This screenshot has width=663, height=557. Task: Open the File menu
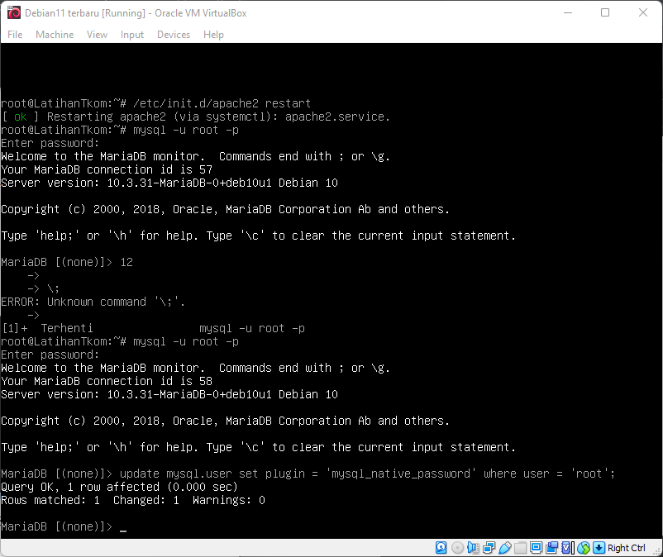(15, 35)
